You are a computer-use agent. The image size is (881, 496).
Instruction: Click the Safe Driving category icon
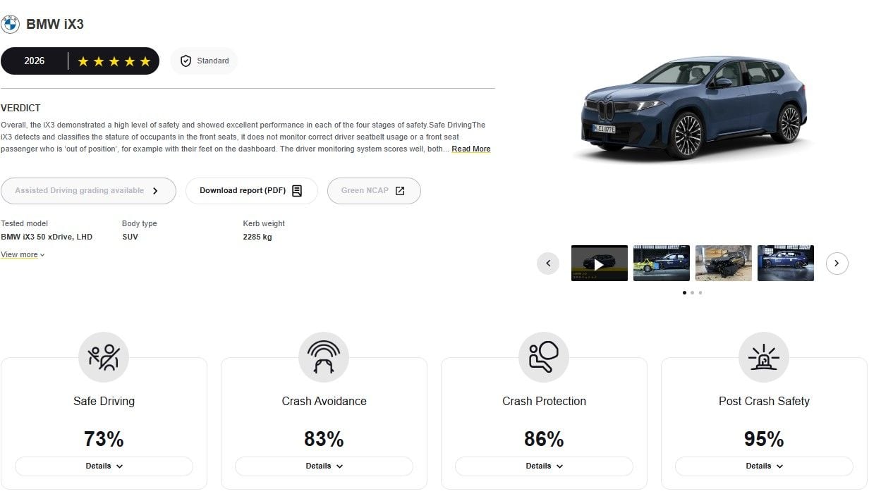tap(104, 357)
